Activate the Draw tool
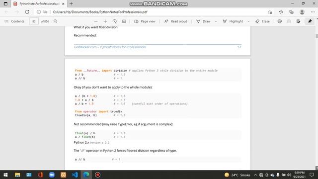Screen dimensions: 318x179 click(203, 21)
